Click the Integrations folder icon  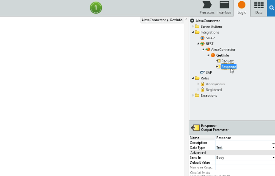tap(197, 32)
